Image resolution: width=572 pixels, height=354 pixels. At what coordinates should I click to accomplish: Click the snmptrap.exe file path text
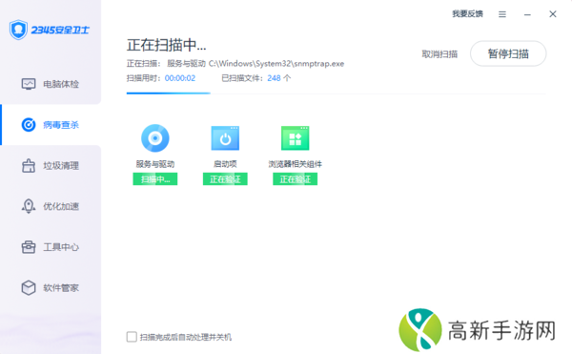coord(276,64)
